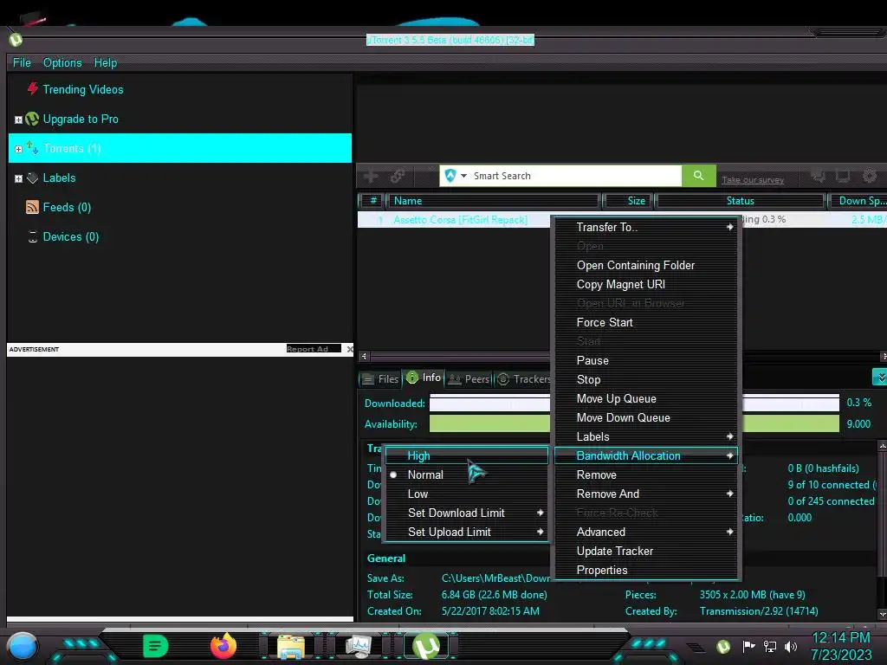Click the shield search provider icon
The image size is (887, 665).
[x=450, y=176]
